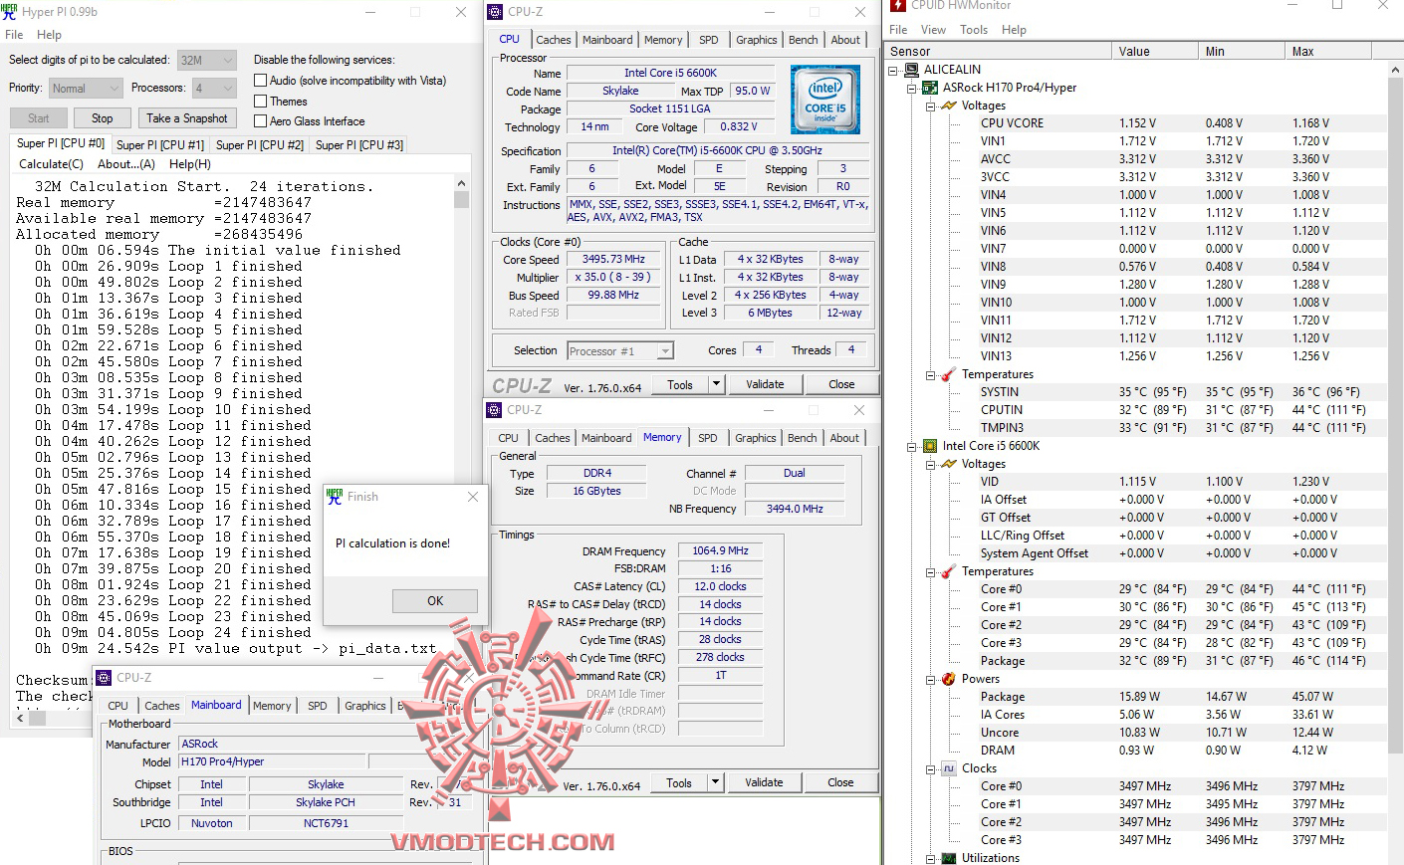The width and height of the screenshot is (1404, 865).
Task: Collapse the Powers node in HWMonitor
Action: tap(930, 680)
